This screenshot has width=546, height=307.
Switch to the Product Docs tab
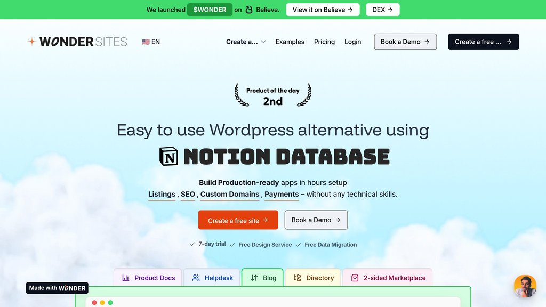(148, 278)
